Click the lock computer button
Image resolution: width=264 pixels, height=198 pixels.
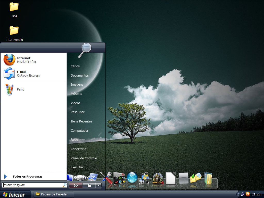point(89,185)
